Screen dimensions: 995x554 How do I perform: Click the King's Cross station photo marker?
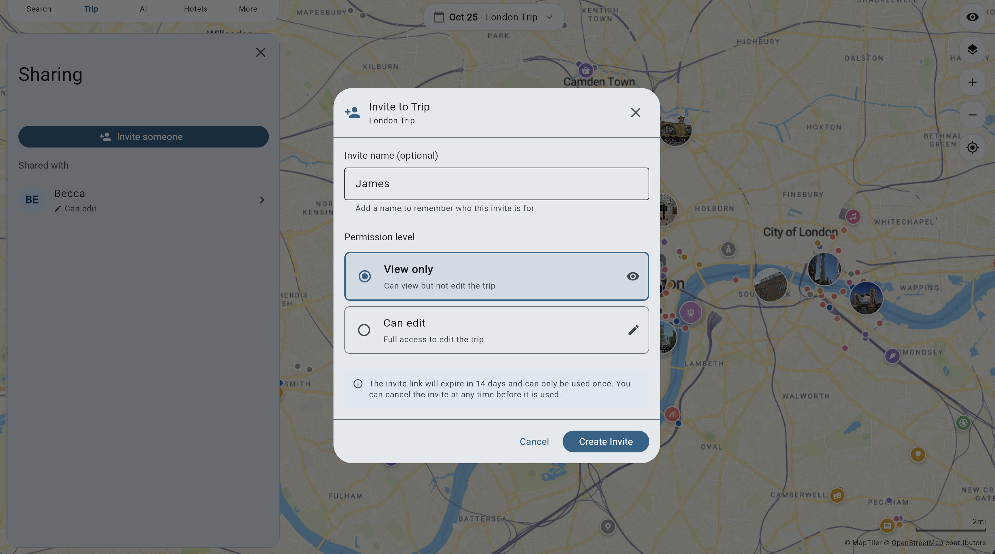point(675,129)
